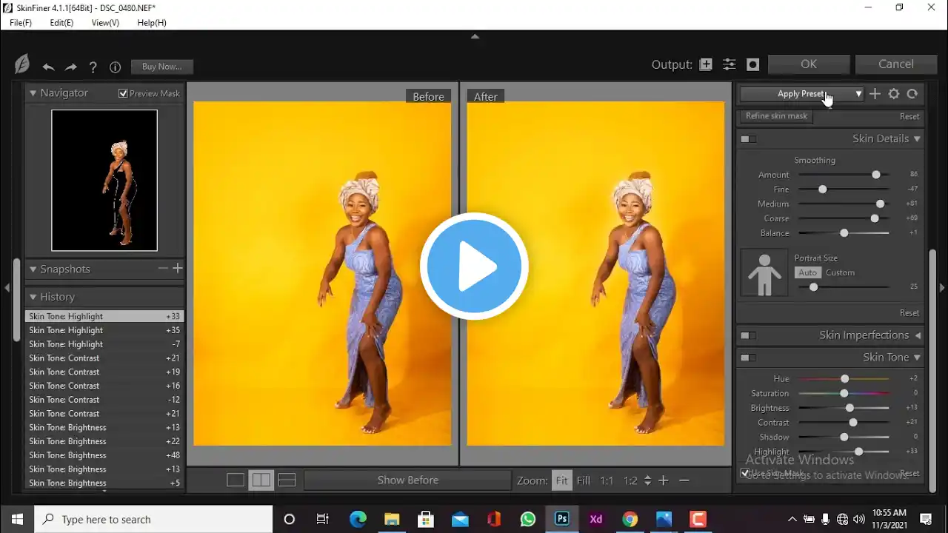This screenshot has height=533, width=948.
Task: Open Google Chrome from the taskbar
Action: [x=630, y=519]
